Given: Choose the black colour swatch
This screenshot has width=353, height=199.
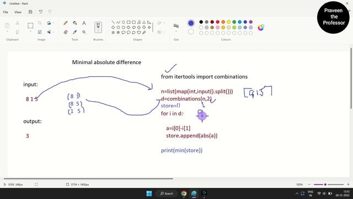Looking at the screenshot, I should pyautogui.click(x=201, y=22).
